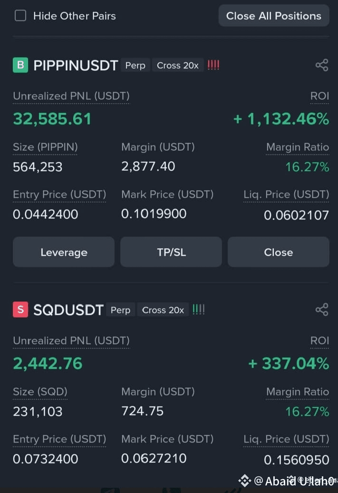
Task: Tap the red S badge for SQDUSDT
Action: pos(20,309)
